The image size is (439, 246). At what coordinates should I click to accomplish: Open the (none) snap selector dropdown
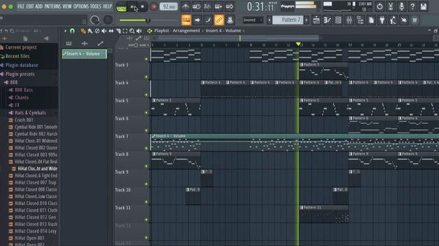click(x=253, y=20)
